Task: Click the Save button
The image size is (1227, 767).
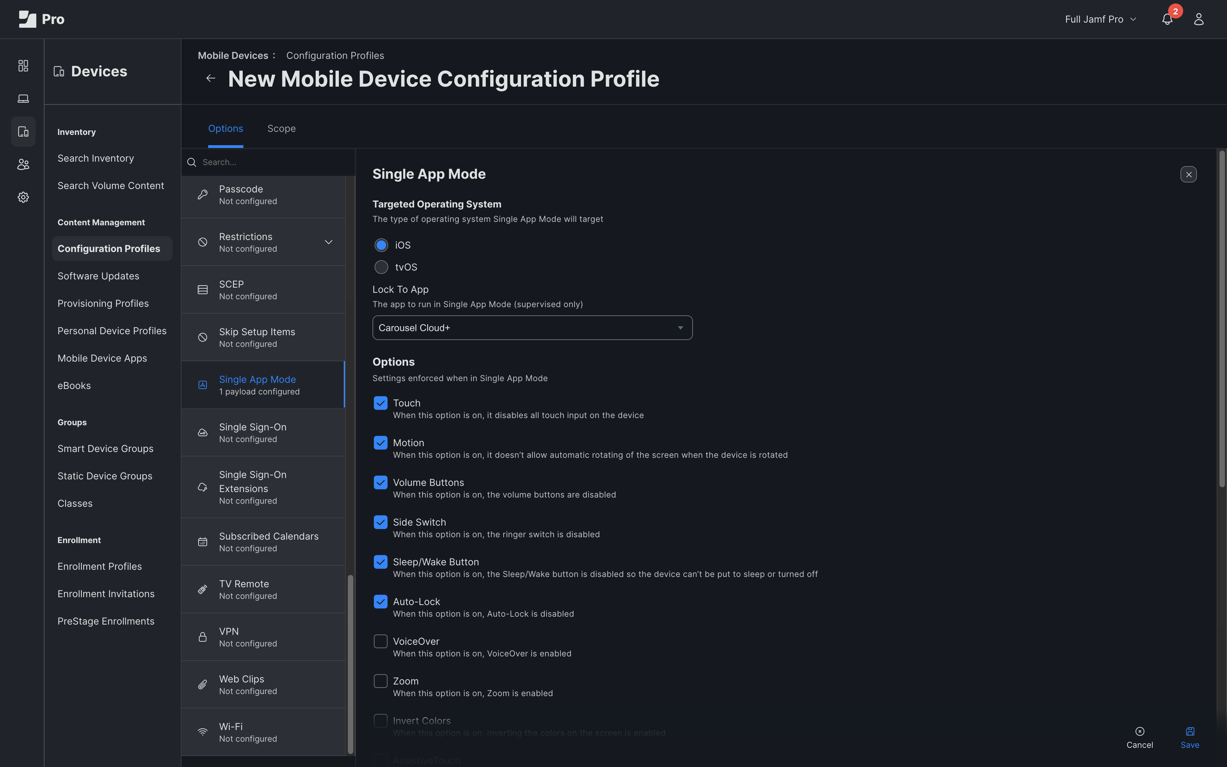Action: (1189, 738)
